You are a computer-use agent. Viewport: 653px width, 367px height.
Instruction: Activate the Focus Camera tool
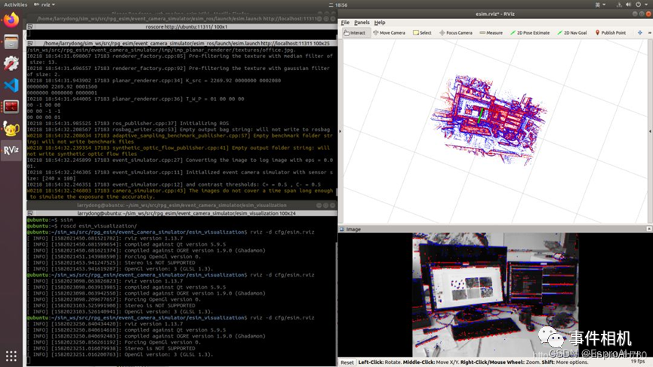pyautogui.click(x=456, y=33)
